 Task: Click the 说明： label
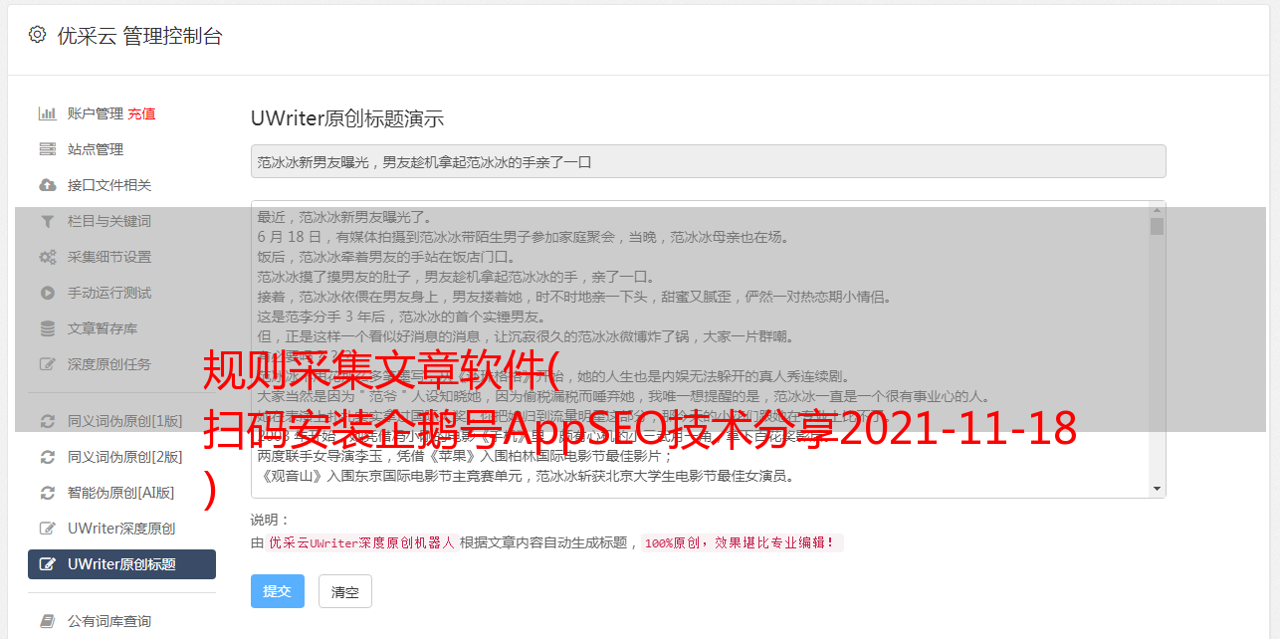coord(271,521)
